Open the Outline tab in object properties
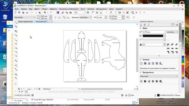The width and height of the screenshot is (189, 106). [x=141, y=25]
